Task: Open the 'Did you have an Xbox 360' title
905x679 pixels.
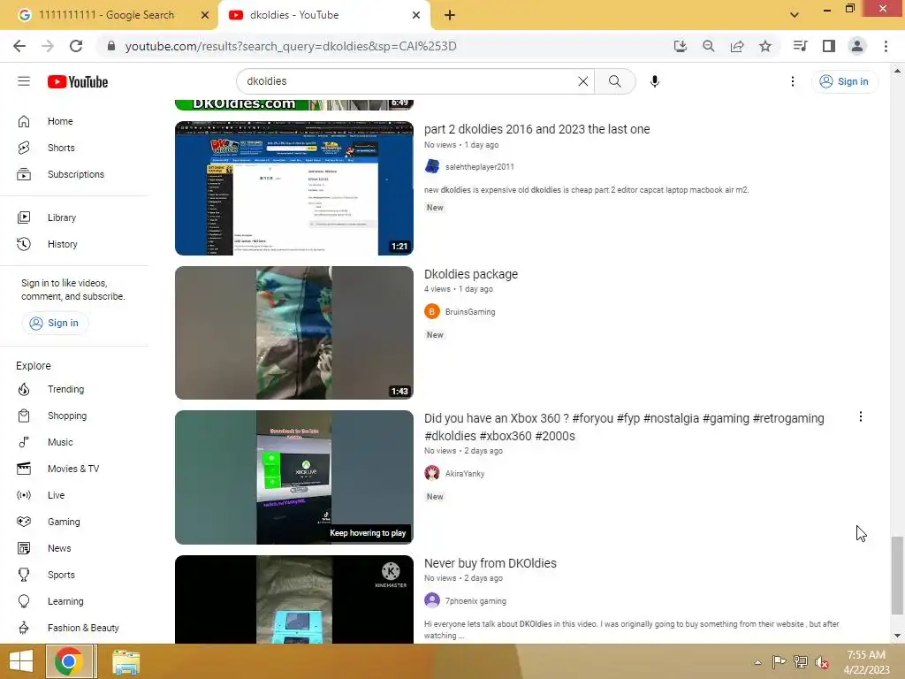Action: click(x=624, y=427)
